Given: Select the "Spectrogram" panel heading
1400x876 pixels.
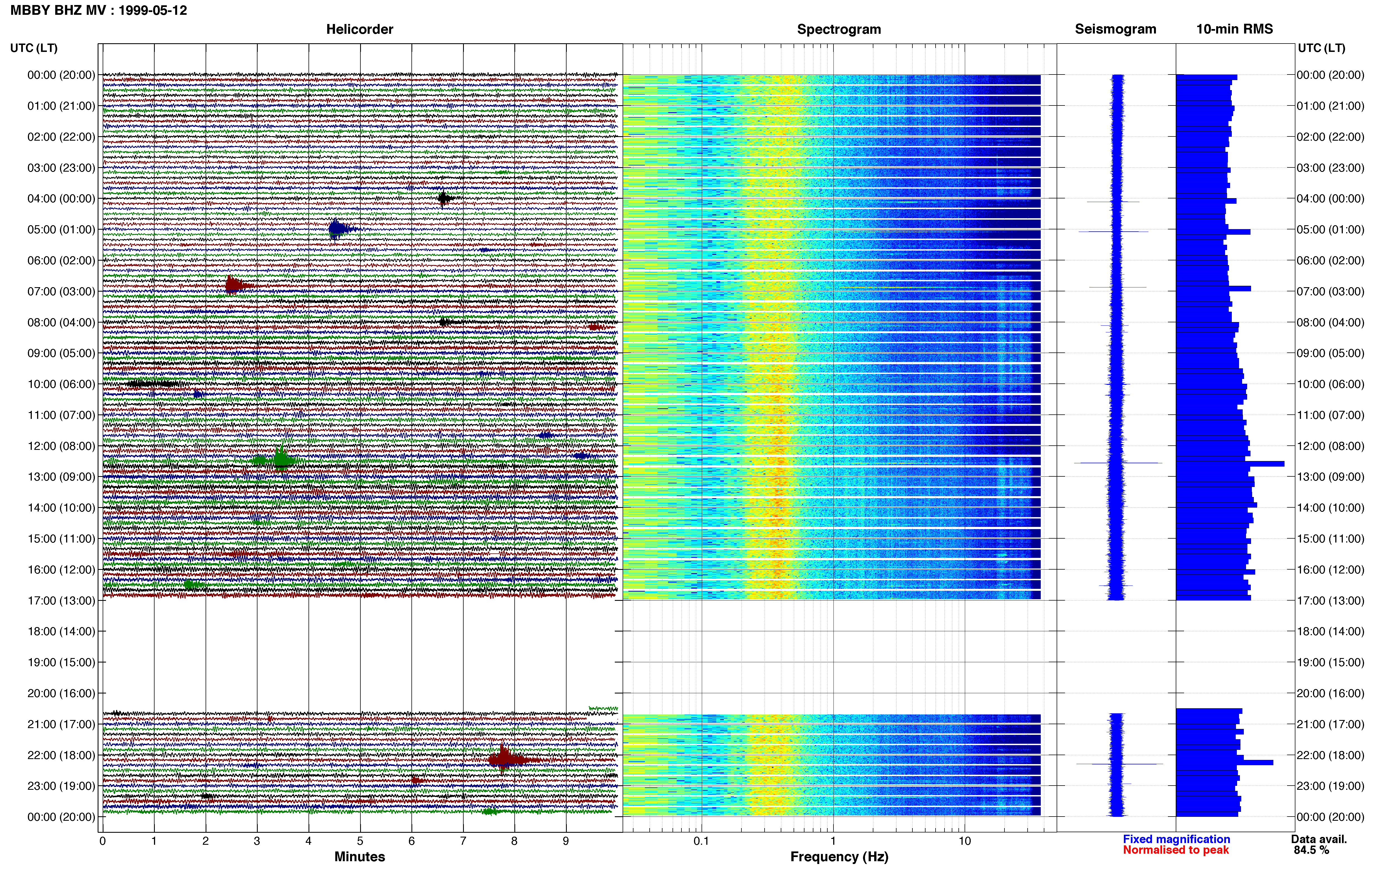Looking at the screenshot, I should click(x=839, y=29).
